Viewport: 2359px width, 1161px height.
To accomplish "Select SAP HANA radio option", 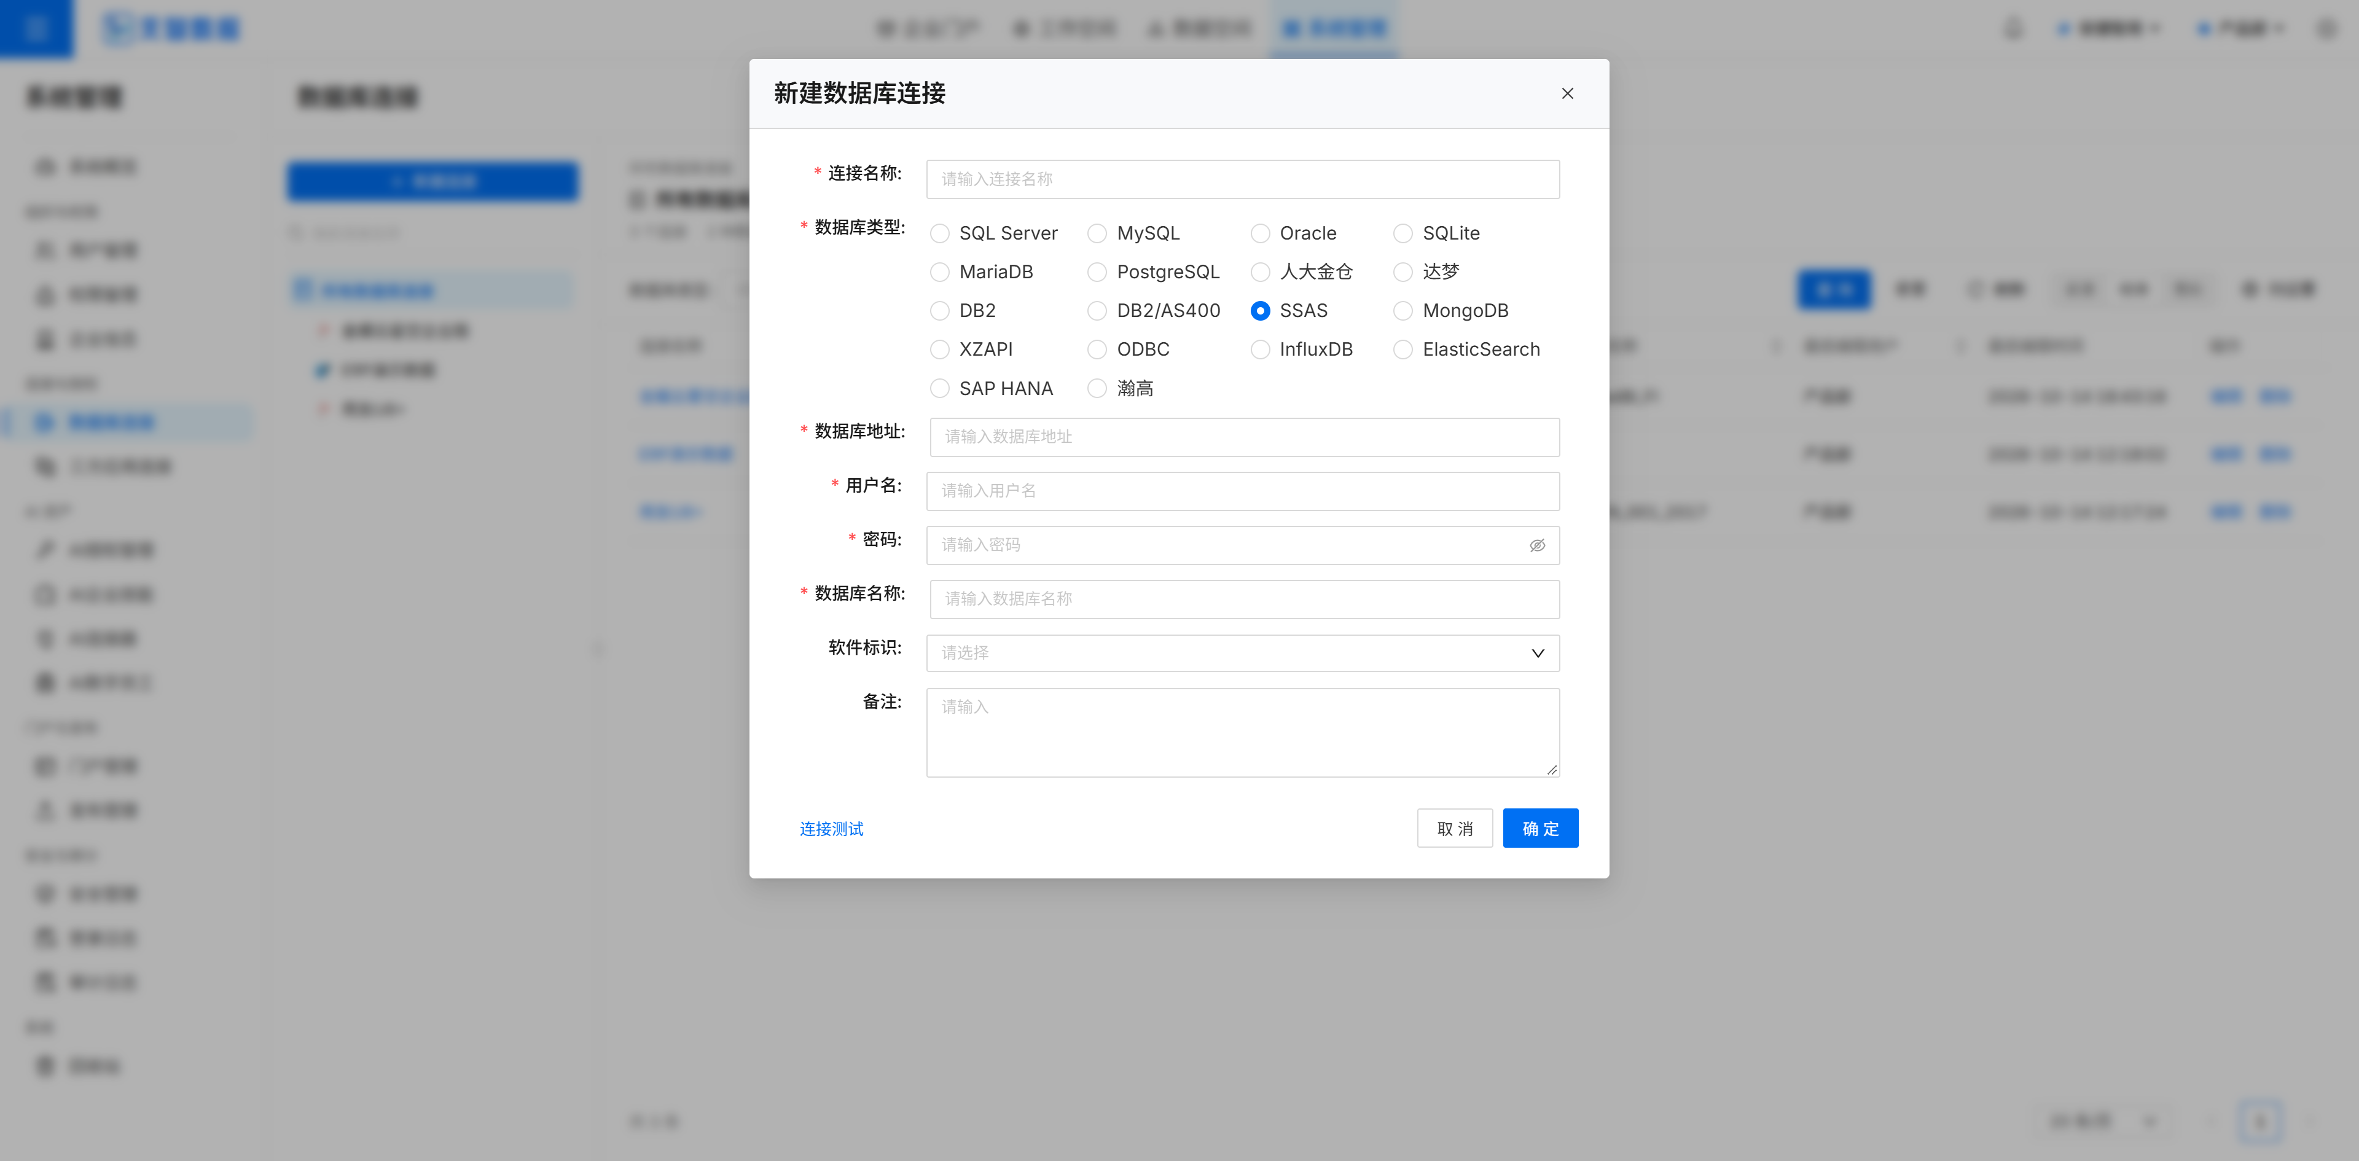I will (939, 388).
